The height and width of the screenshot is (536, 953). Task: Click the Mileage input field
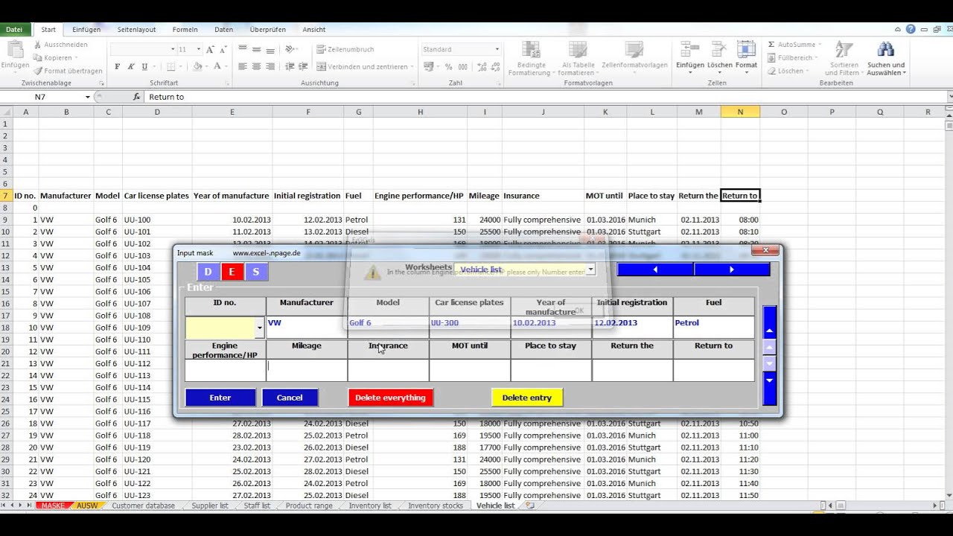[307, 370]
